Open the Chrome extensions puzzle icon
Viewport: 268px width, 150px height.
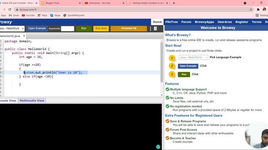pyautogui.click(x=258, y=10)
